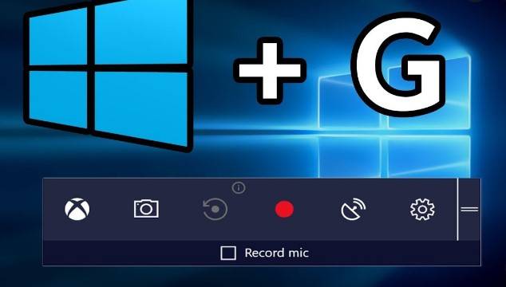Start broadcasting with the satellite dish icon
The image size is (506, 287).
(354, 209)
